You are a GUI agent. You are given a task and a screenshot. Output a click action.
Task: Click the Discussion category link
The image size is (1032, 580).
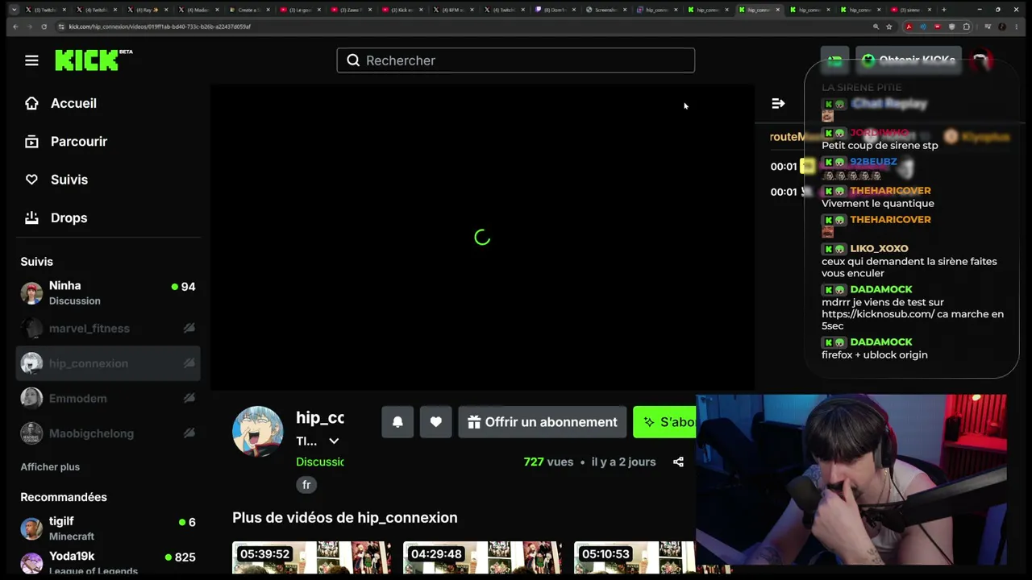coord(320,462)
